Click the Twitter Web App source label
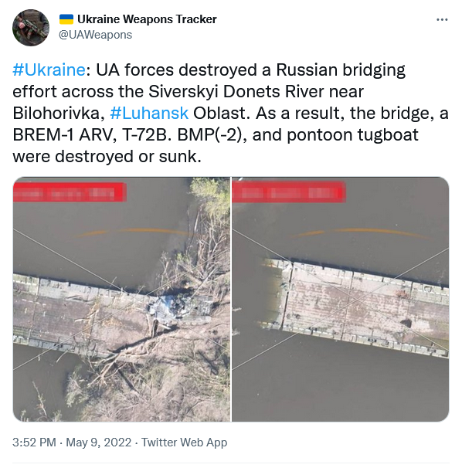 click(185, 443)
